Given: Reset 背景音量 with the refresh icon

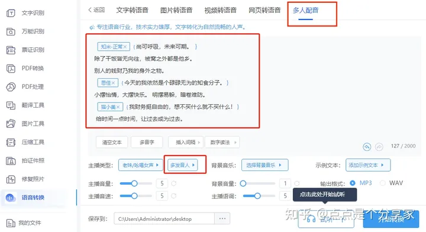Looking at the screenshot, I should pyautogui.click(x=297, y=183).
